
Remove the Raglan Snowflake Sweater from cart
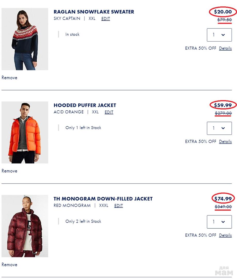click(10, 78)
